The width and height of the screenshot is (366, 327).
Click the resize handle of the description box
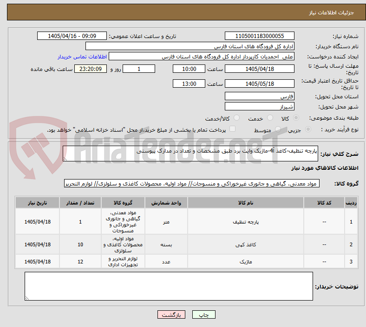click(x=65, y=159)
